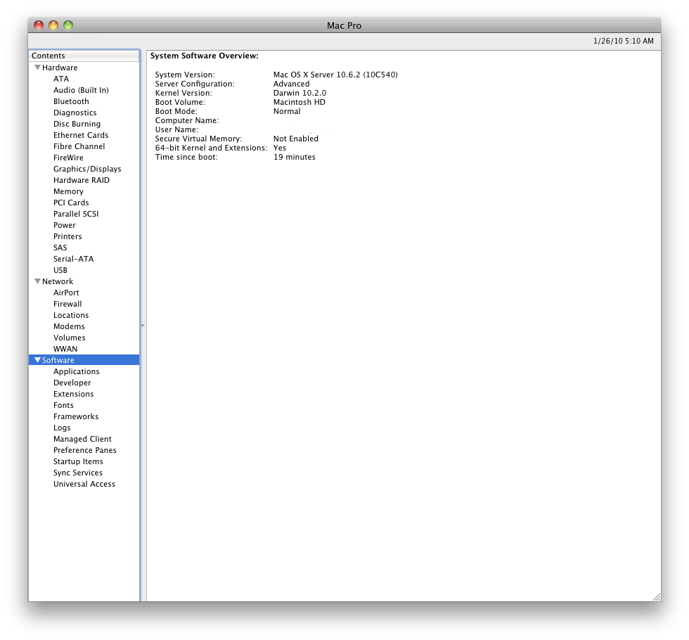Select the Network category label
This screenshot has width=689, height=640.
pyautogui.click(x=58, y=281)
